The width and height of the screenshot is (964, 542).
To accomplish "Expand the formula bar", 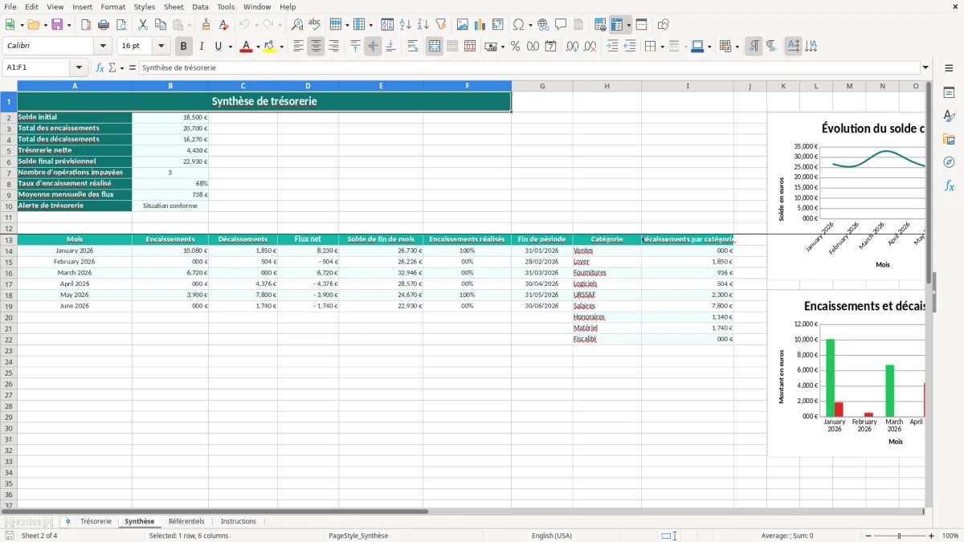I will pyautogui.click(x=925, y=67).
